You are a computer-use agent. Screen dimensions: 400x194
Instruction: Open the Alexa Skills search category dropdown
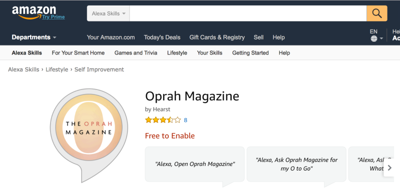click(x=108, y=13)
